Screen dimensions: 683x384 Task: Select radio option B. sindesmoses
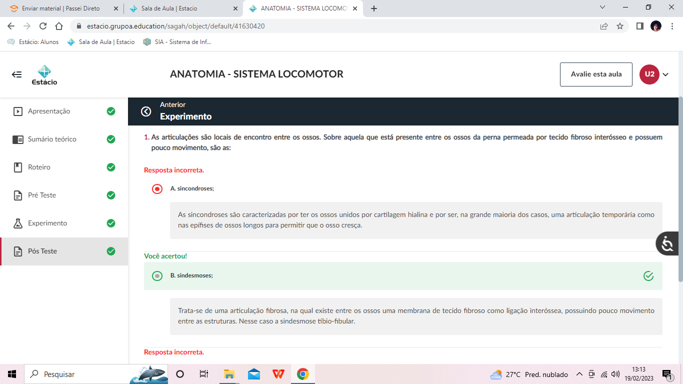pyautogui.click(x=157, y=276)
